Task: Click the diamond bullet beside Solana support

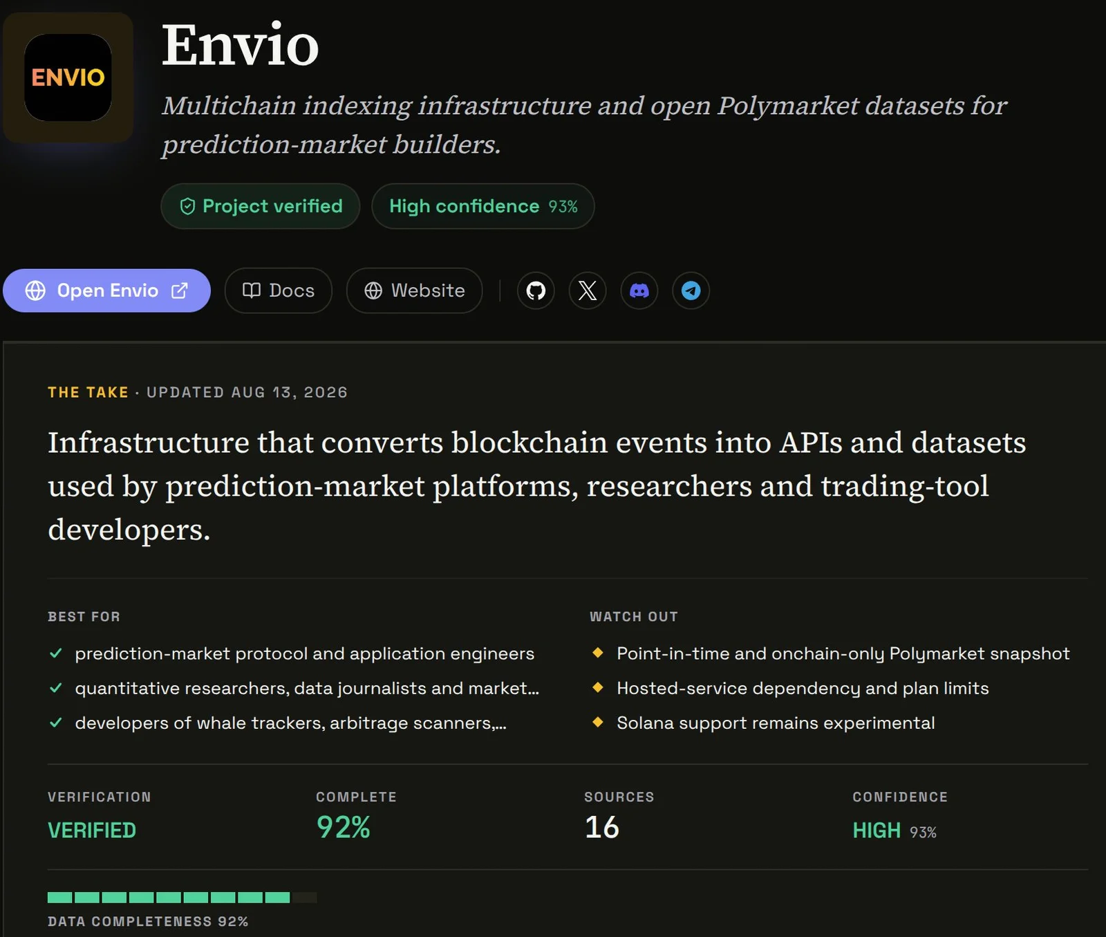Action: pos(598,722)
